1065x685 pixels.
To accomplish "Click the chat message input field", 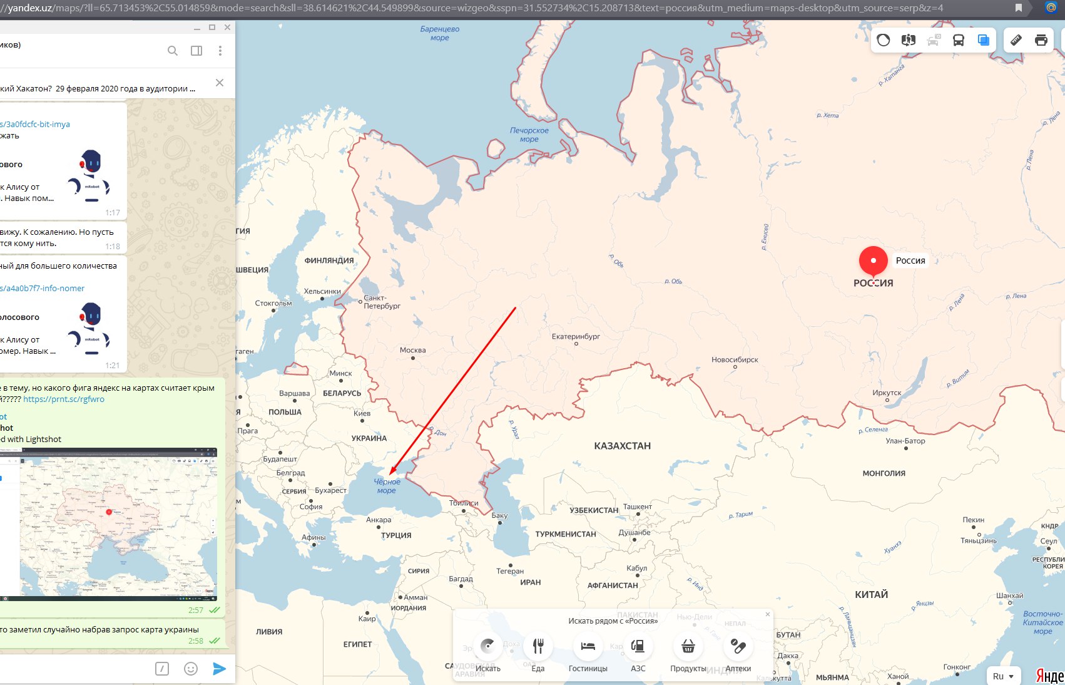I will coord(75,669).
